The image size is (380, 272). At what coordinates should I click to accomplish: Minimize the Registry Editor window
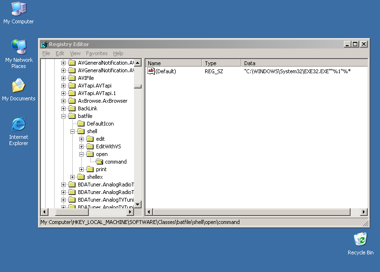pos(347,44)
